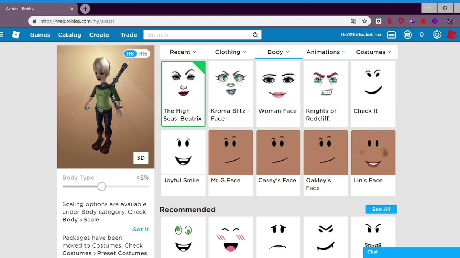Click the browser translate page icon
The width and height of the screenshot is (460, 258).
click(353, 21)
